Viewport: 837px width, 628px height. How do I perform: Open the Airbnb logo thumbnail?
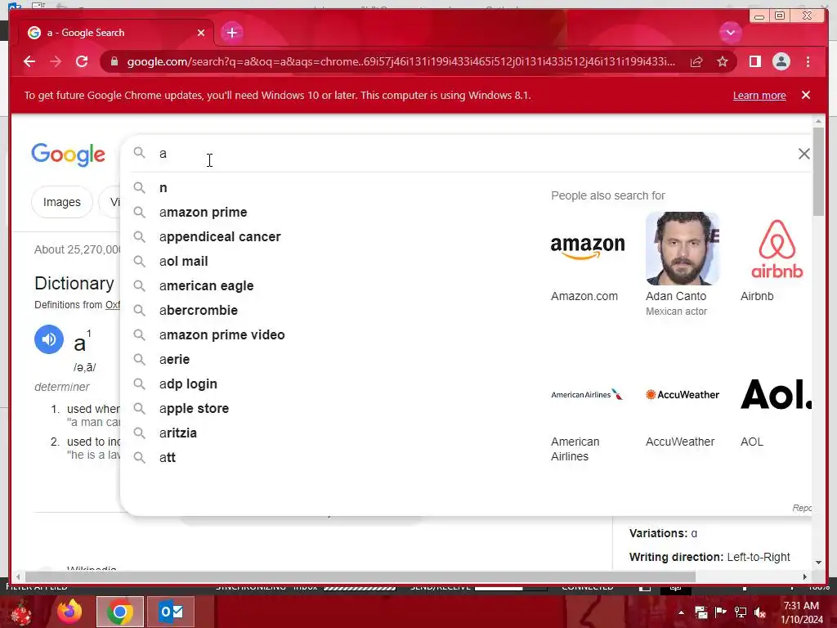click(777, 249)
